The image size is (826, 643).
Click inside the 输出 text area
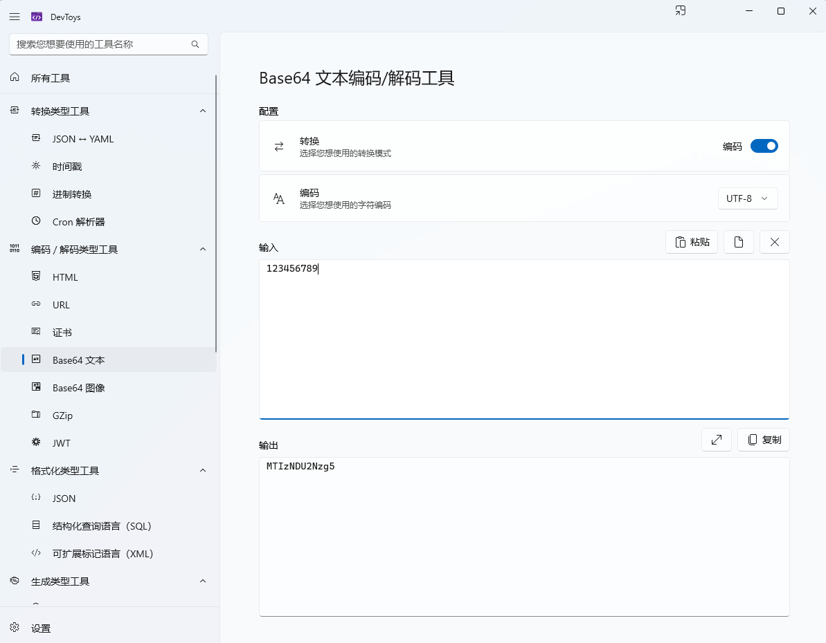point(524,537)
